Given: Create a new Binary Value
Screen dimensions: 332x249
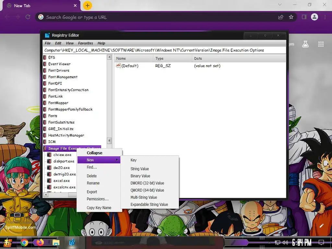Looking at the screenshot, I should [150, 176].
